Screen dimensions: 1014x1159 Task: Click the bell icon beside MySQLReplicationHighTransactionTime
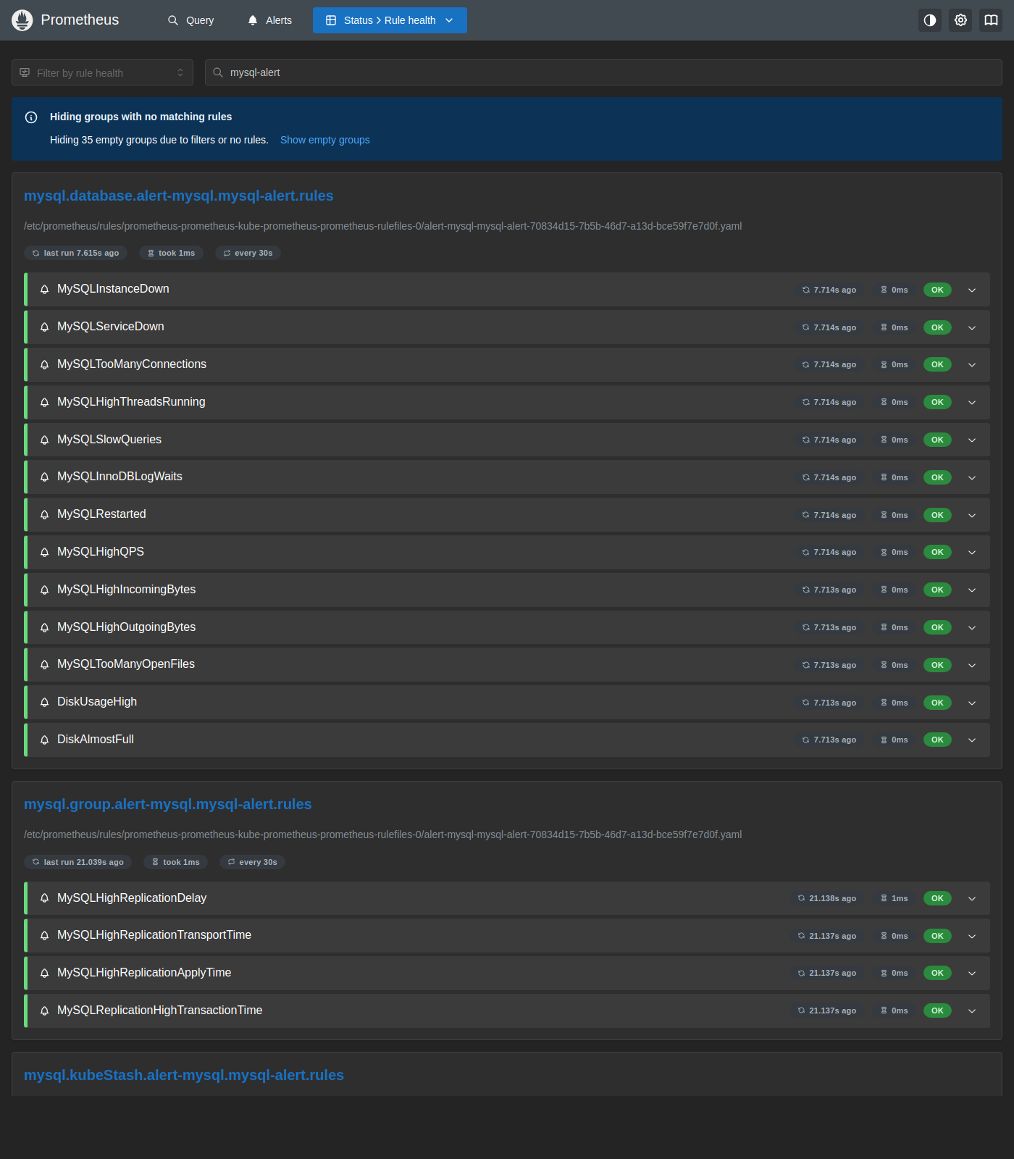[x=44, y=1011]
